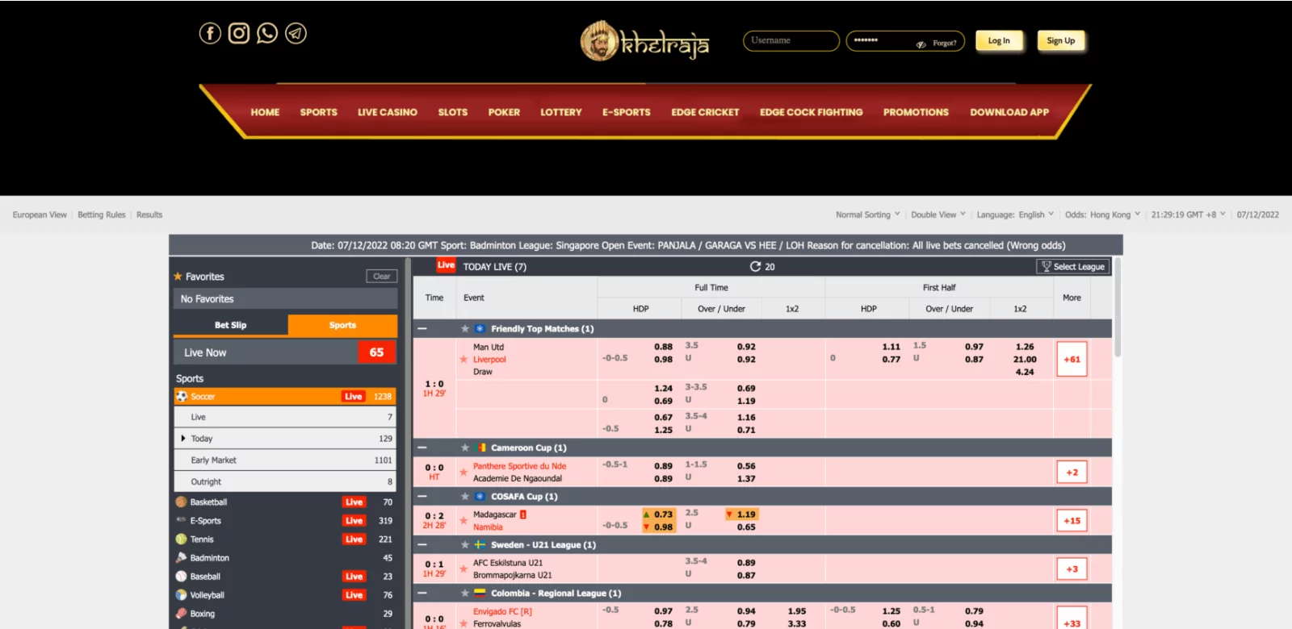
Task: Open +15 more markets for Madagascar
Action: (x=1072, y=521)
